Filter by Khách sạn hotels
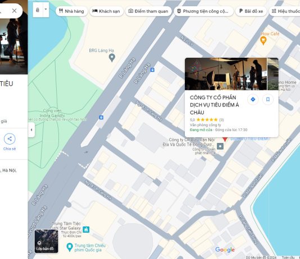The image size is (300, 259). click(106, 11)
